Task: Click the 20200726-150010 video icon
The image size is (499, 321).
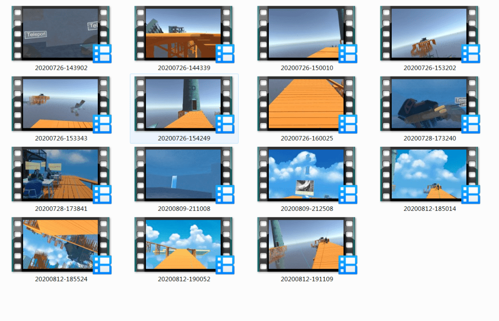Action: tap(307, 34)
